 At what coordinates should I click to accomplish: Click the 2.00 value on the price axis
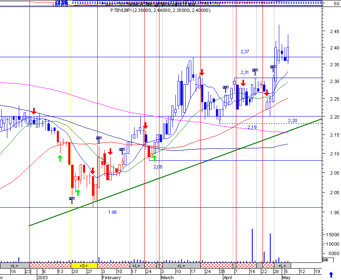click(334, 193)
